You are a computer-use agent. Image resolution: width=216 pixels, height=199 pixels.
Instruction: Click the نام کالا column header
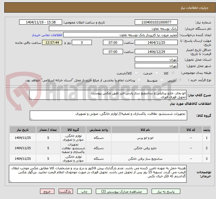click(x=145, y=130)
